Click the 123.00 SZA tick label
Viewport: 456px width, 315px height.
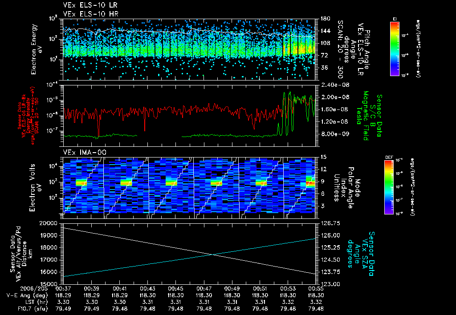[330, 284]
